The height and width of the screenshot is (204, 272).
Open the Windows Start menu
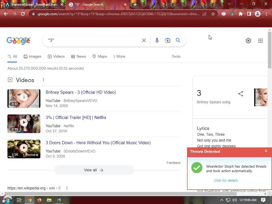point(7,200)
